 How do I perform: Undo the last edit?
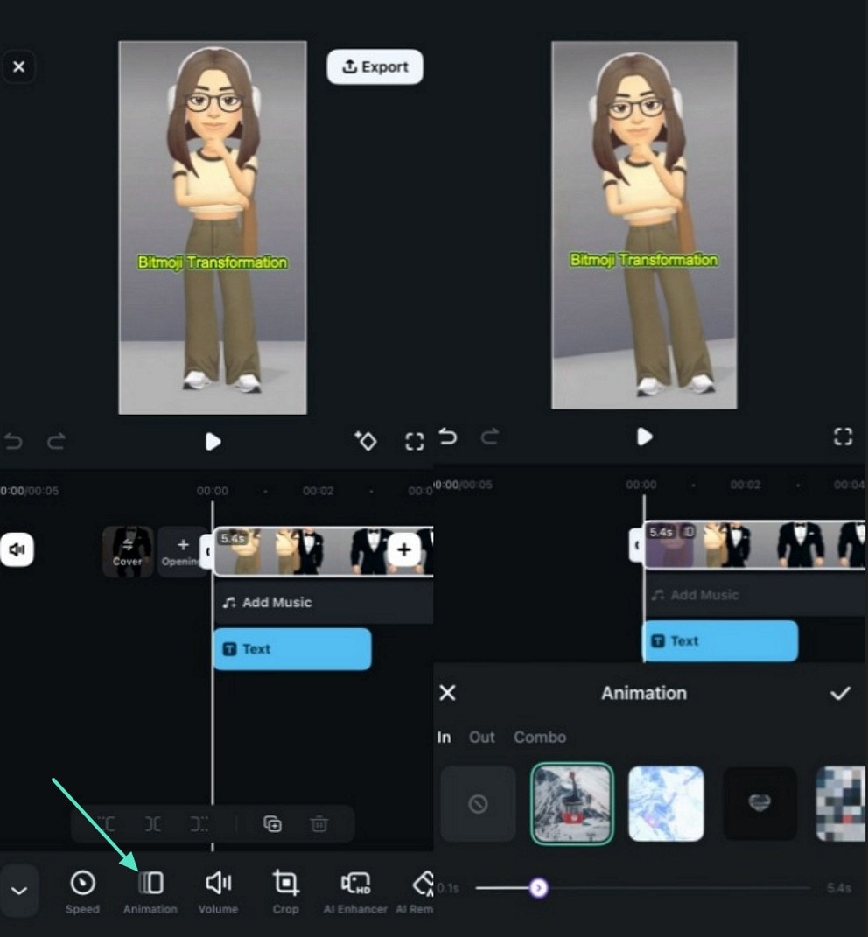click(x=13, y=441)
